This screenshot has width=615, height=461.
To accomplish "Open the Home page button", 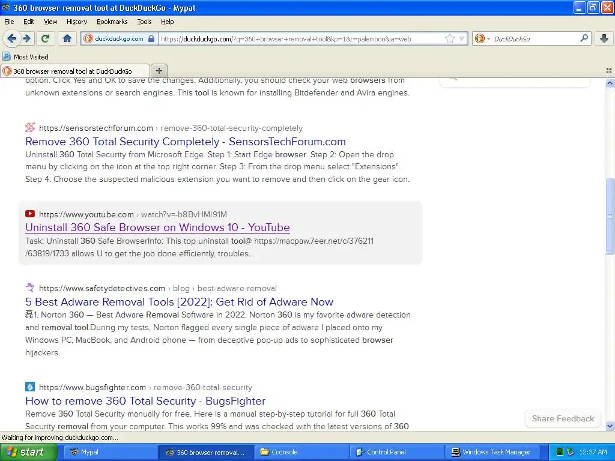I will pos(67,38).
